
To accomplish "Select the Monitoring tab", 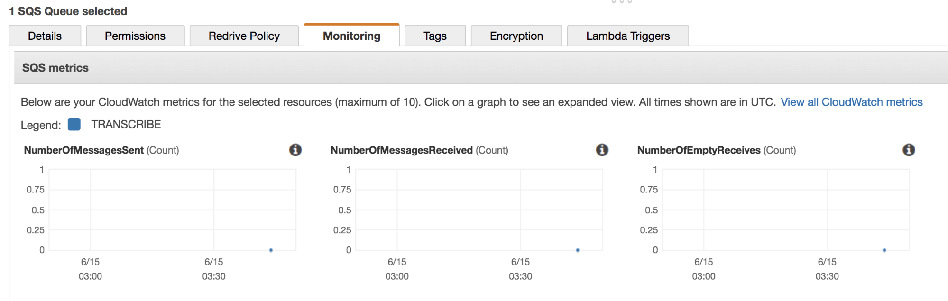I will [x=351, y=36].
